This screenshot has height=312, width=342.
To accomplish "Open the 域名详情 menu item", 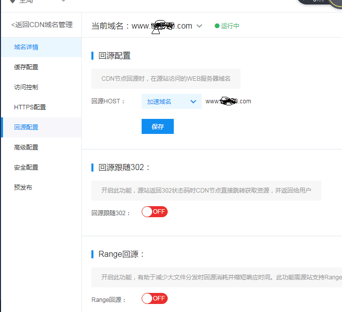I will (42, 47).
